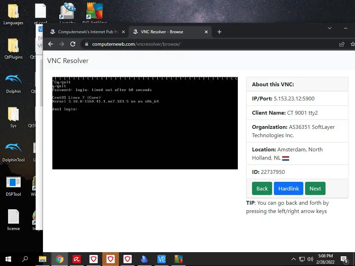Open the Languages folder on desktop
Screen dimensions: 355x266
14,14
